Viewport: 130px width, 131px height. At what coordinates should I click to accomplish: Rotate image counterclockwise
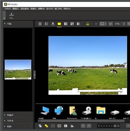[x=83, y=126]
